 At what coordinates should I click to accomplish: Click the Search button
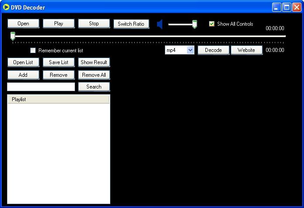click(94, 87)
